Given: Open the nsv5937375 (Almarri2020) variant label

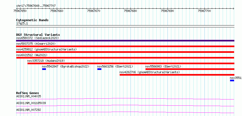Looking at the screenshot, I should coord(36,44).
